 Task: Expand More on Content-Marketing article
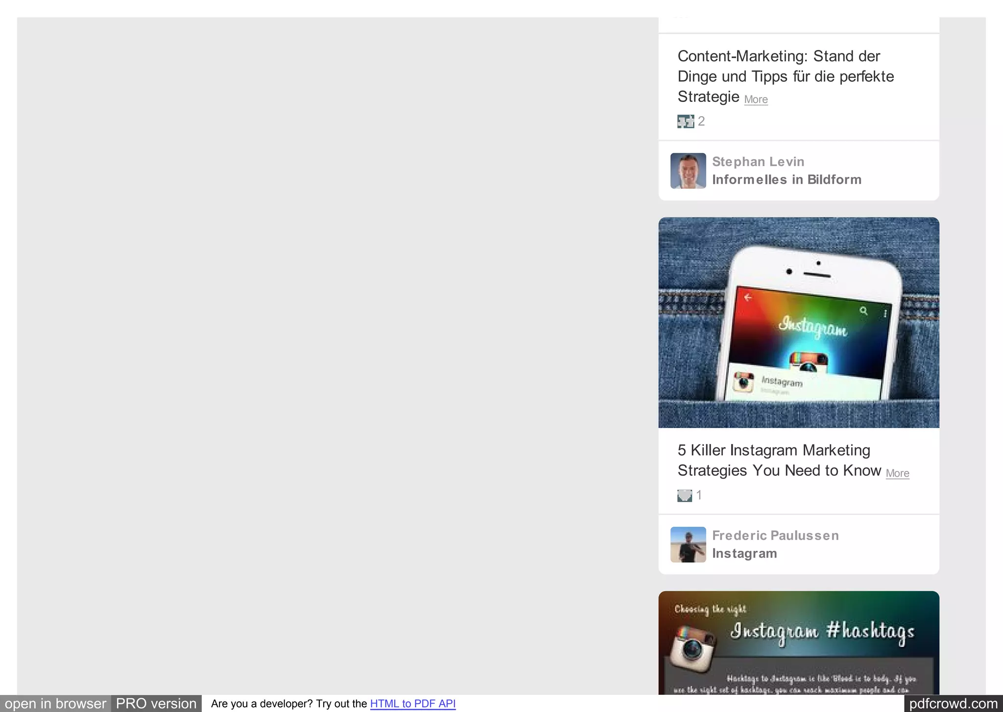(x=756, y=99)
